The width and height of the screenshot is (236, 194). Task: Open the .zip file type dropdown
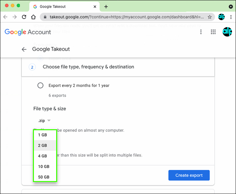pyautogui.click(x=44, y=121)
